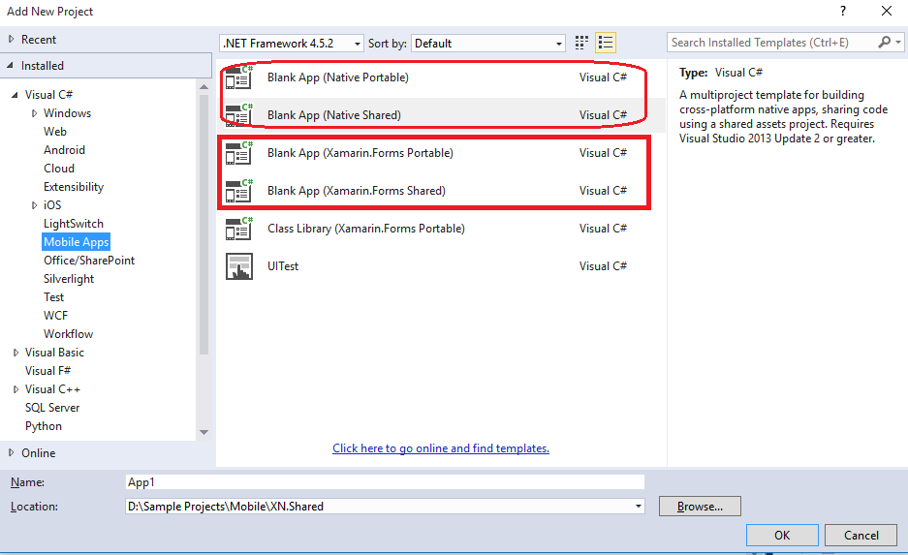The image size is (908, 555).
Task: Select the Python category
Action: point(44,426)
